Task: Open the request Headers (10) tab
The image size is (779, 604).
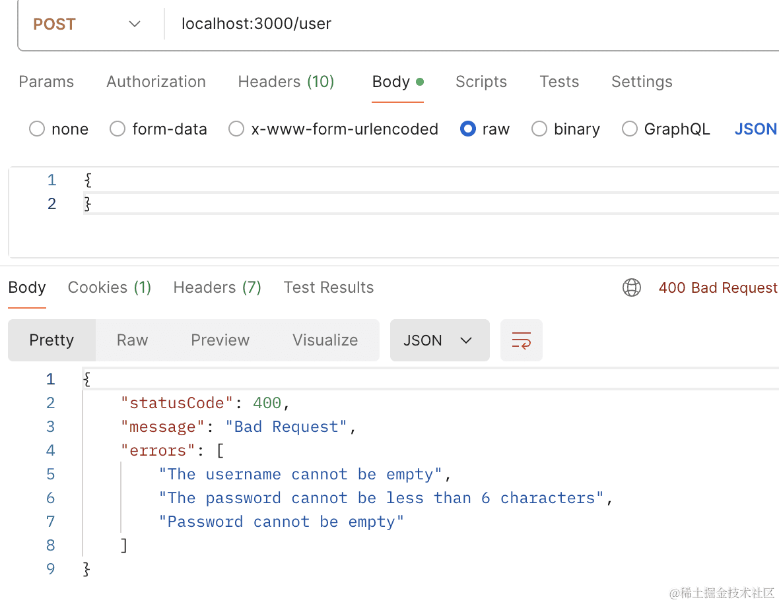Action: click(x=286, y=82)
